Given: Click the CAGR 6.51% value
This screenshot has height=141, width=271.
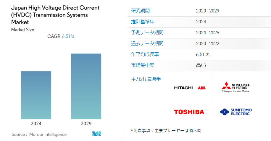Looking at the screenshot, I should [68, 36].
